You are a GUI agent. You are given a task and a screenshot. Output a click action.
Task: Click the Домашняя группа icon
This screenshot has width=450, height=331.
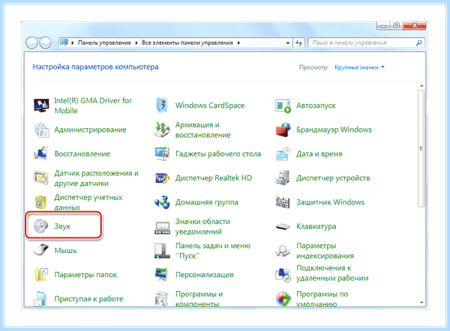pyautogui.click(x=162, y=202)
